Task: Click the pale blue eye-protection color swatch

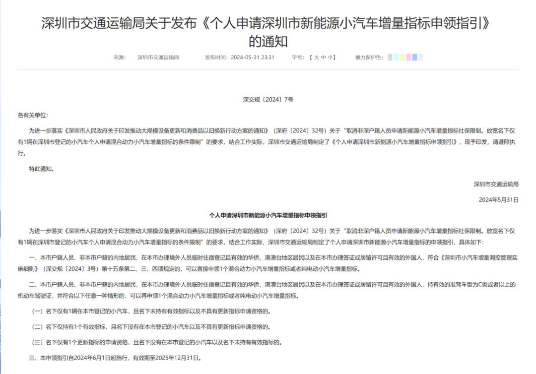Action: click(396, 57)
